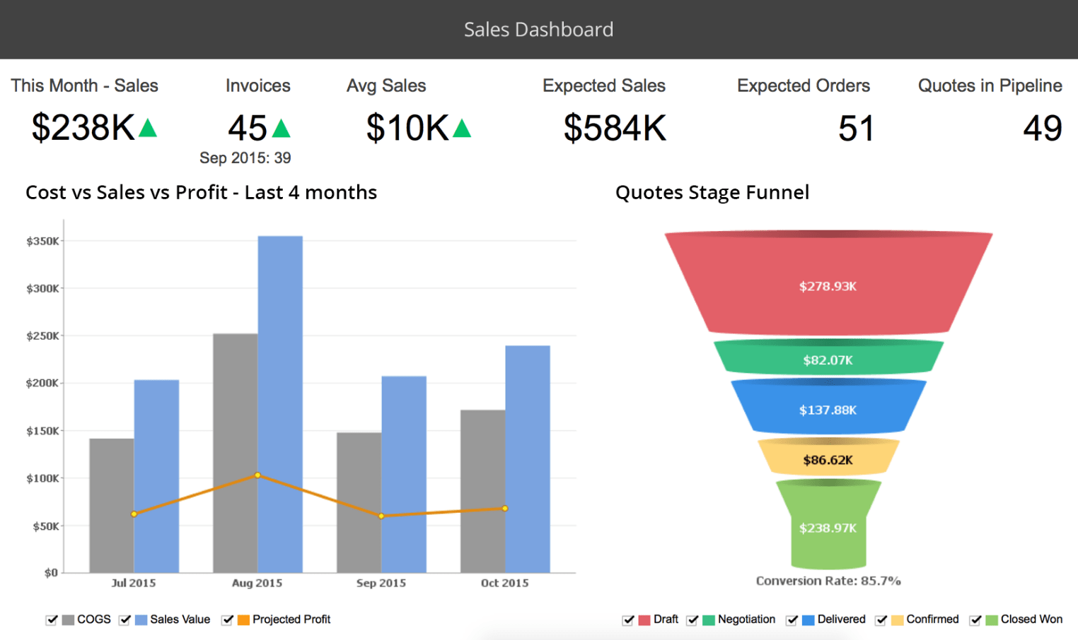The height and width of the screenshot is (640, 1078).
Task: Disable the Projected Profit series checkbox
Action: coord(227,620)
